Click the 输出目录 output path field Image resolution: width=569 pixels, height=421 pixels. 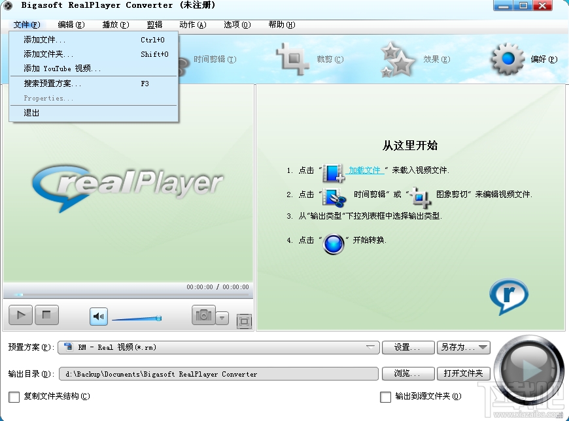(x=216, y=373)
